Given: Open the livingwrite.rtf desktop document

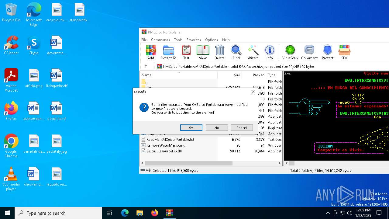Looking at the screenshot, I should click(57, 78).
